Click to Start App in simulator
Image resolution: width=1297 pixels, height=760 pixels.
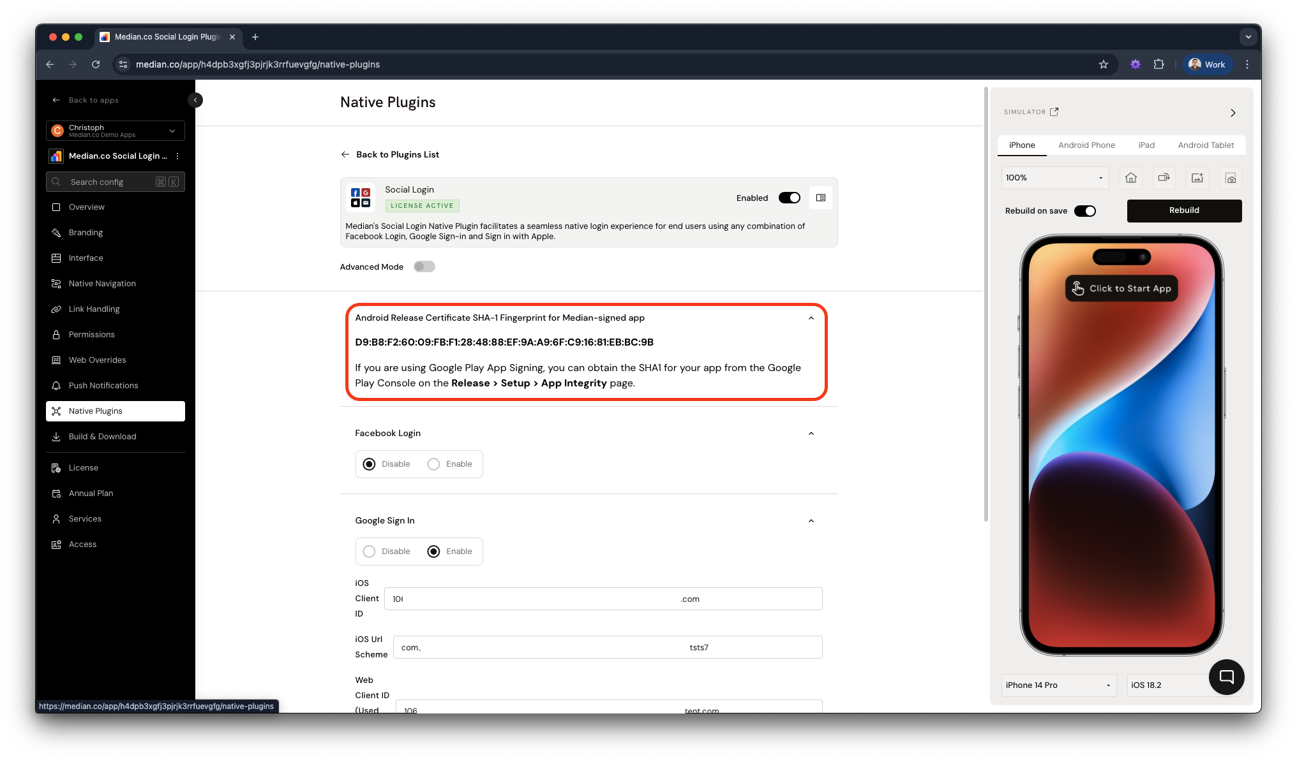click(x=1121, y=289)
